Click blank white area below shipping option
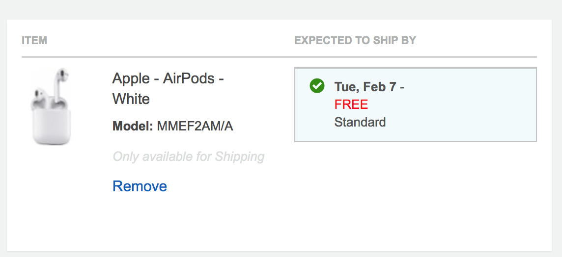Image resolution: width=562 pixels, height=257 pixels. 415,196
